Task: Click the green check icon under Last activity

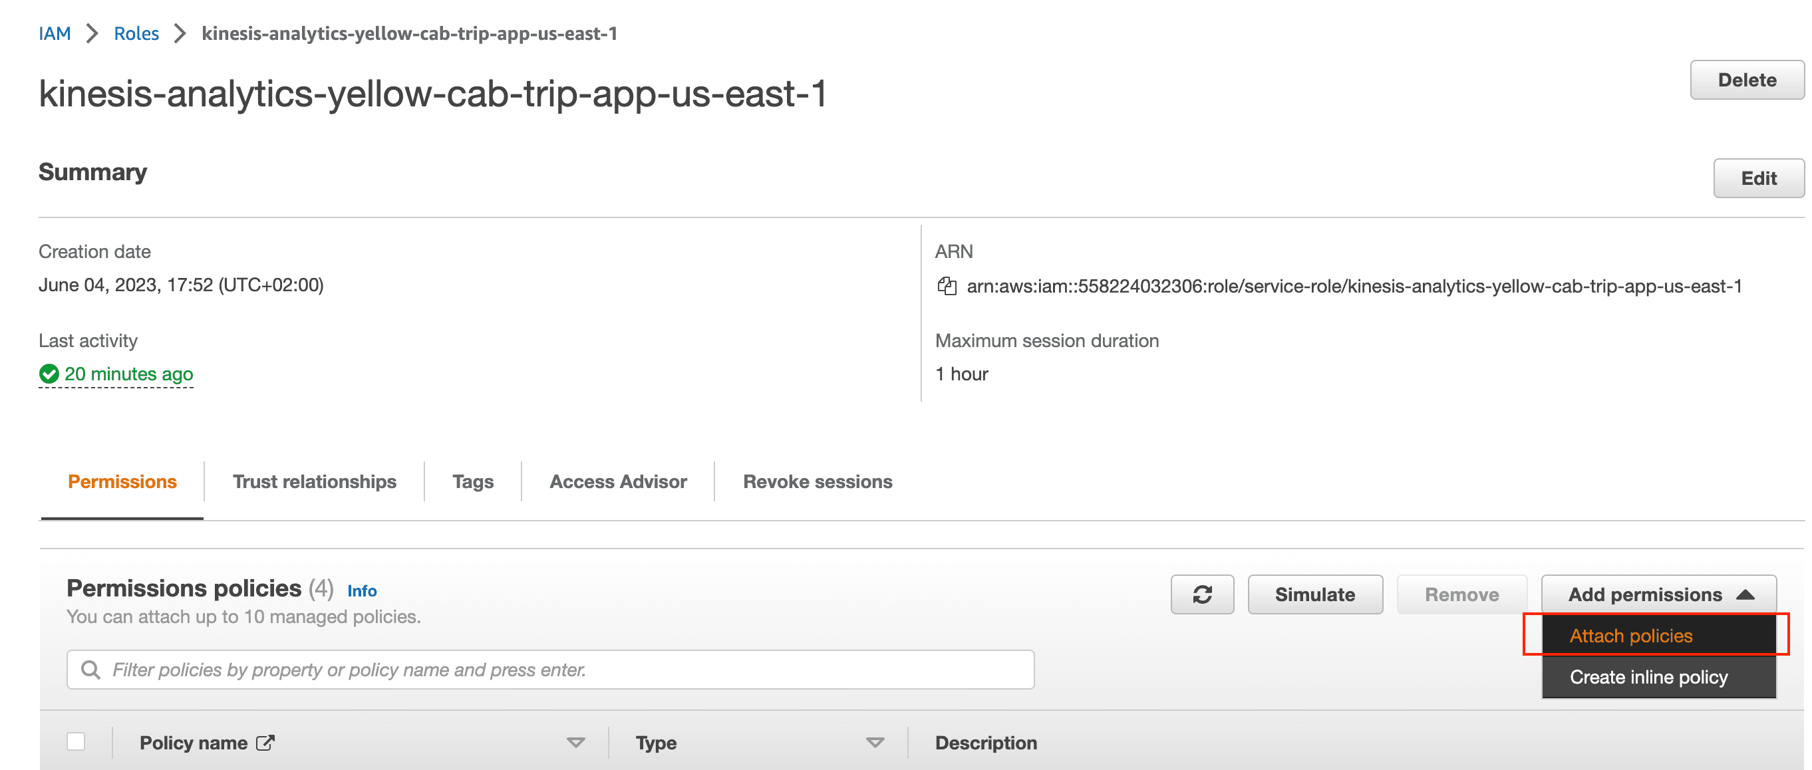Action: tap(49, 374)
